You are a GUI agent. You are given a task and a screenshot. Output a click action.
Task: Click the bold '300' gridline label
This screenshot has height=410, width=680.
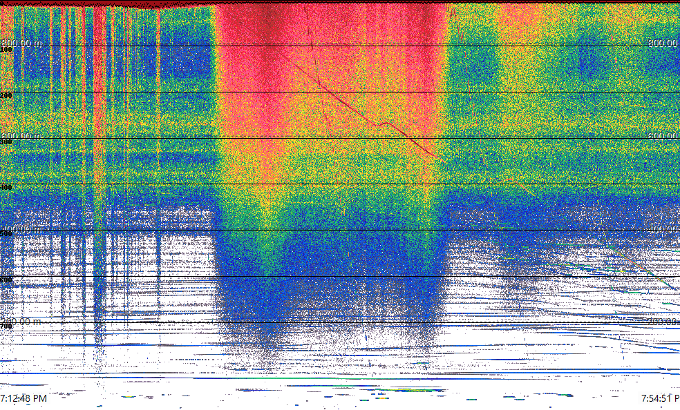(x=6, y=141)
